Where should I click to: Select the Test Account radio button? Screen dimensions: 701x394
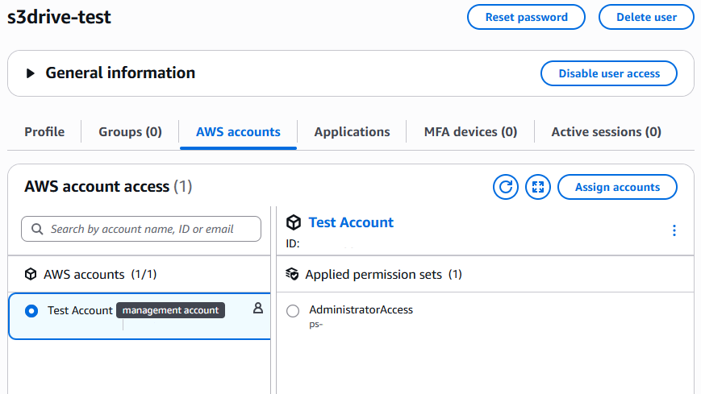[x=31, y=311]
